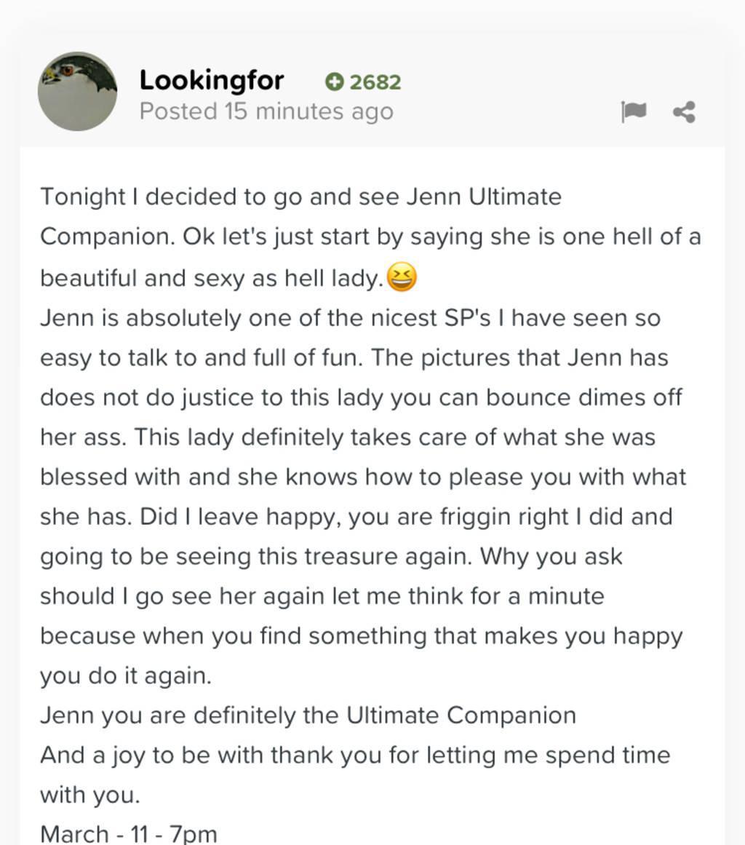Click the "you do it again." line
Viewport: 745px width, 845px height.
click(x=126, y=676)
